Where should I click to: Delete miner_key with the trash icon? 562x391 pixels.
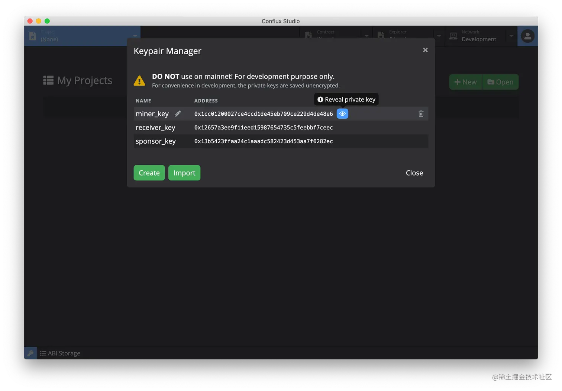click(x=421, y=114)
